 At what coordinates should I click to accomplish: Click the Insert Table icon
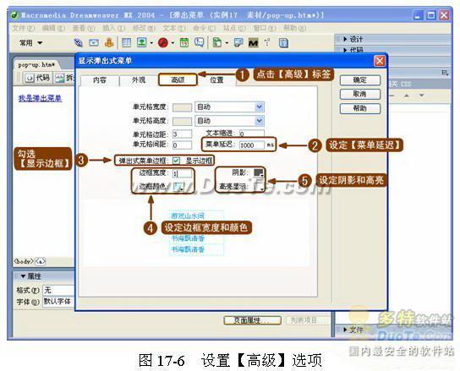[x=127, y=43]
